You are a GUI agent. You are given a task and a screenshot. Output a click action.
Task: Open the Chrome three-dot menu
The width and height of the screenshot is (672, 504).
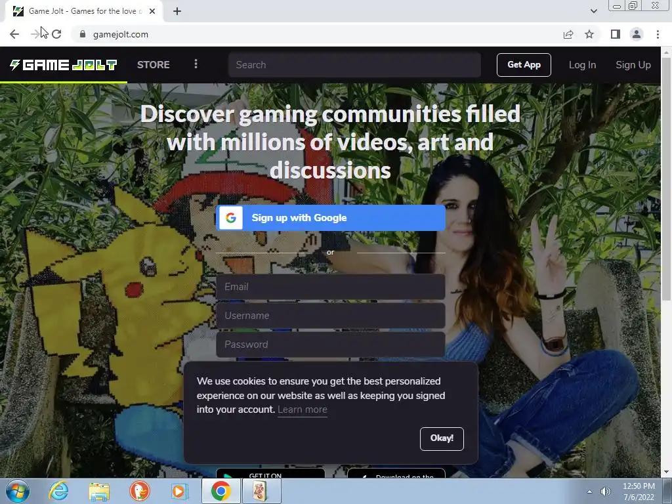tap(658, 34)
